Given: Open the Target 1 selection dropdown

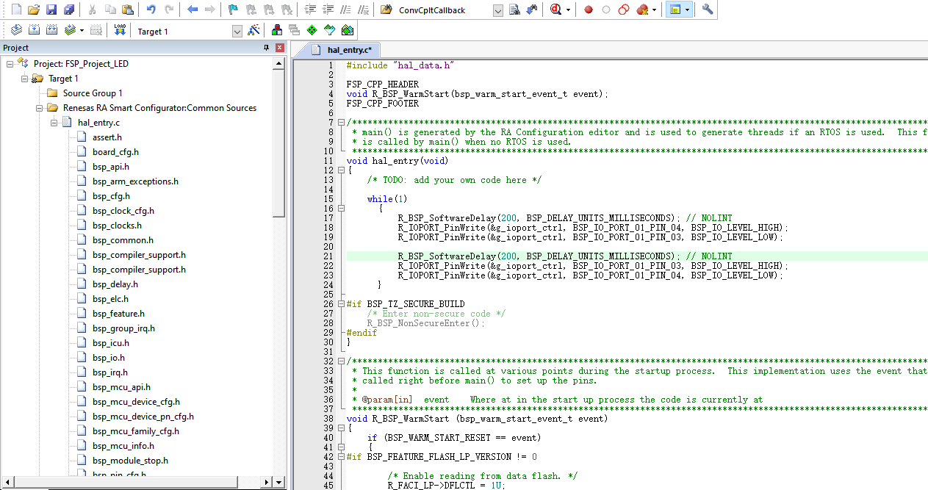Looking at the screenshot, I should click(x=237, y=31).
